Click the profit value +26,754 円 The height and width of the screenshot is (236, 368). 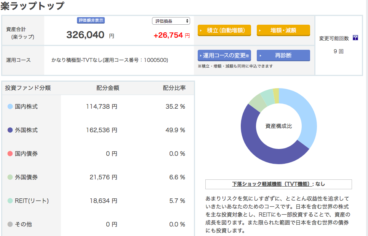tap(171, 35)
